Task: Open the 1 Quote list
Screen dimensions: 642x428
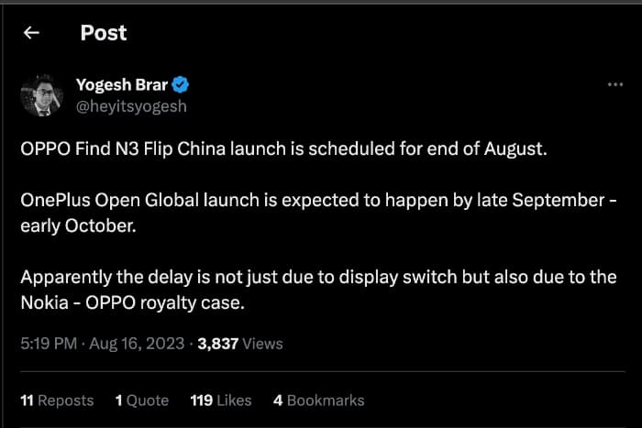Action: point(141,401)
